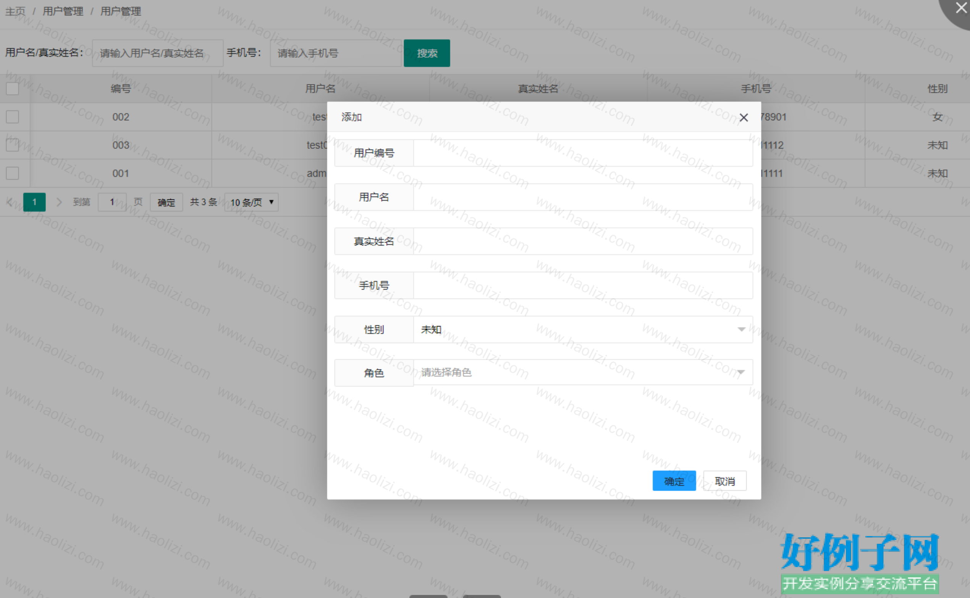Viewport: 970px width, 598px height.
Task: Close the 添加 dialog with the X icon
Action: click(x=744, y=118)
